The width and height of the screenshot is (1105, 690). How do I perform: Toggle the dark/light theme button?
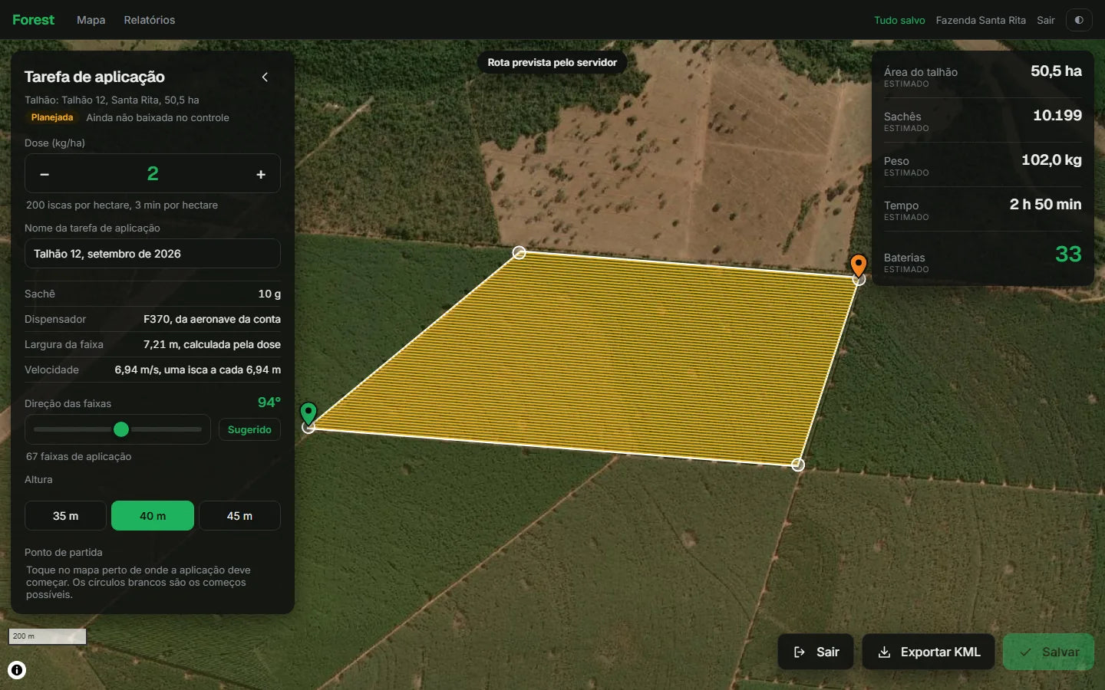pyautogui.click(x=1079, y=20)
